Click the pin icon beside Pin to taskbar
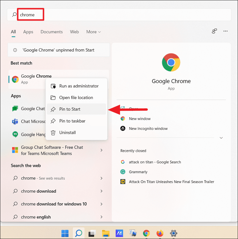The height and width of the screenshot is (239, 238). coord(53,121)
